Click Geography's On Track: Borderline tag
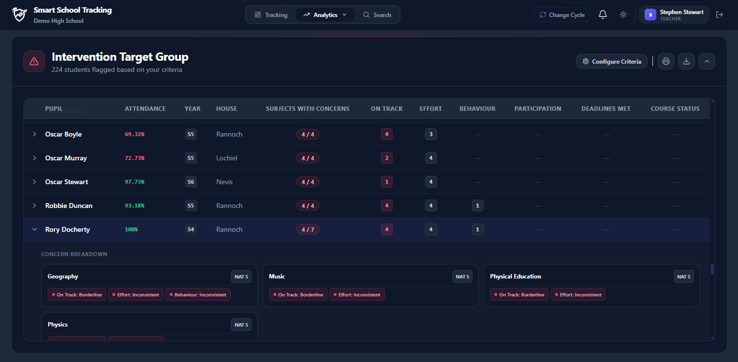 pyautogui.click(x=77, y=294)
